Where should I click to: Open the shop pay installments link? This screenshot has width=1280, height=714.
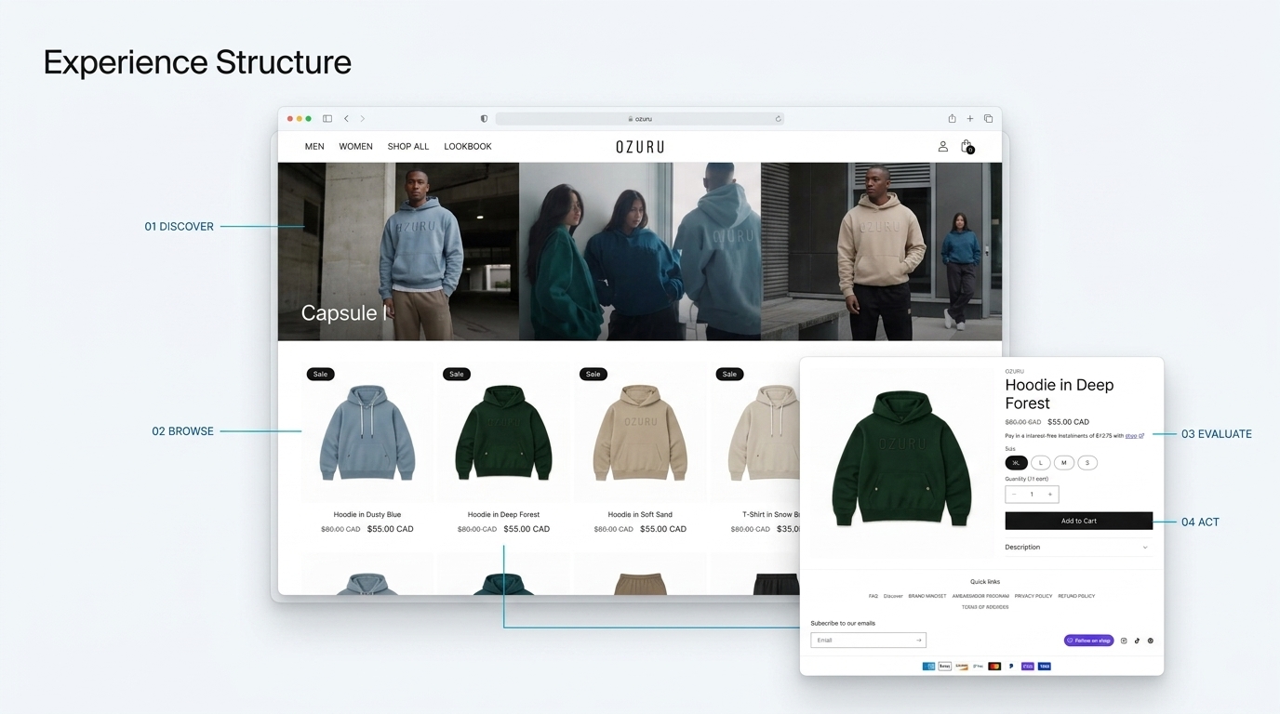(x=1135, y=435)
